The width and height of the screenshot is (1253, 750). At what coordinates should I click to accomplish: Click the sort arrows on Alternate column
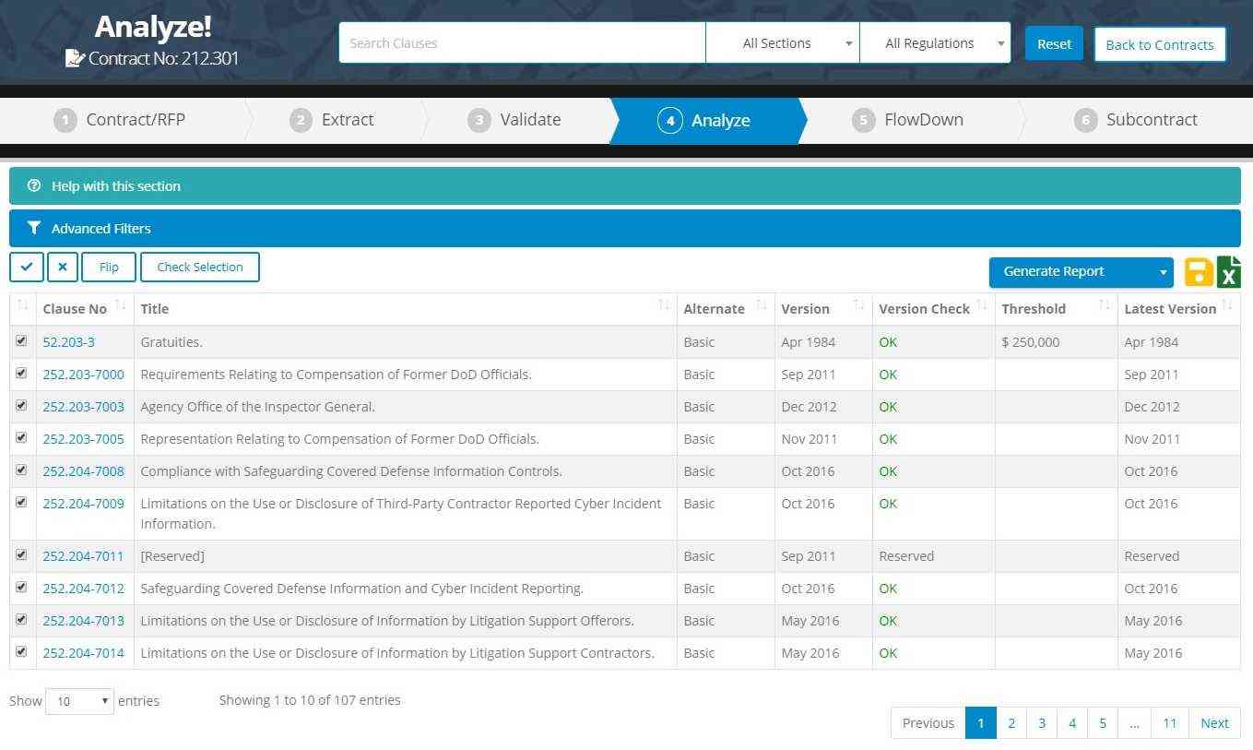[x=762, y=305]
